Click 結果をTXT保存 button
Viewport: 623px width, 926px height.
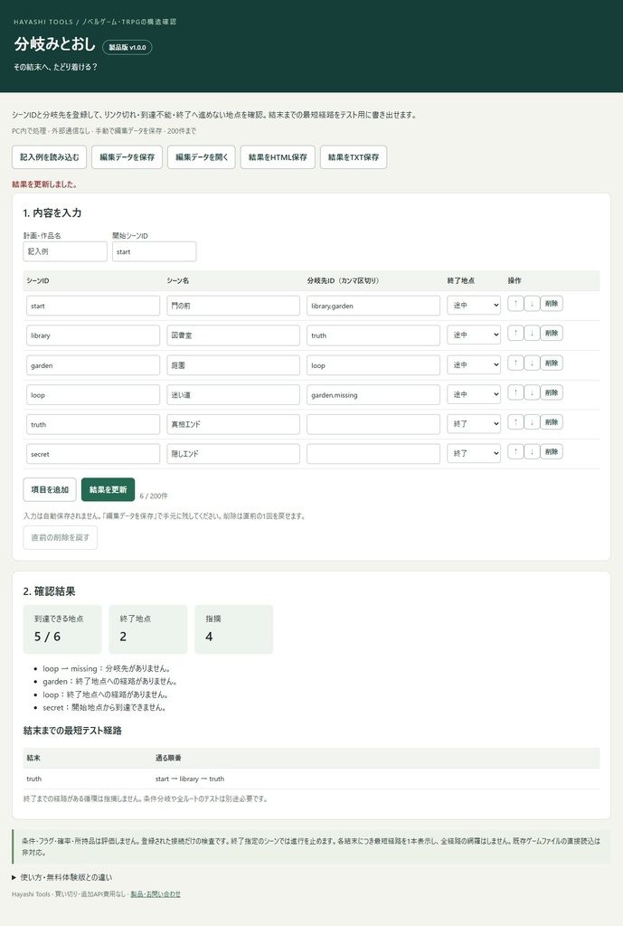(354, 157)
